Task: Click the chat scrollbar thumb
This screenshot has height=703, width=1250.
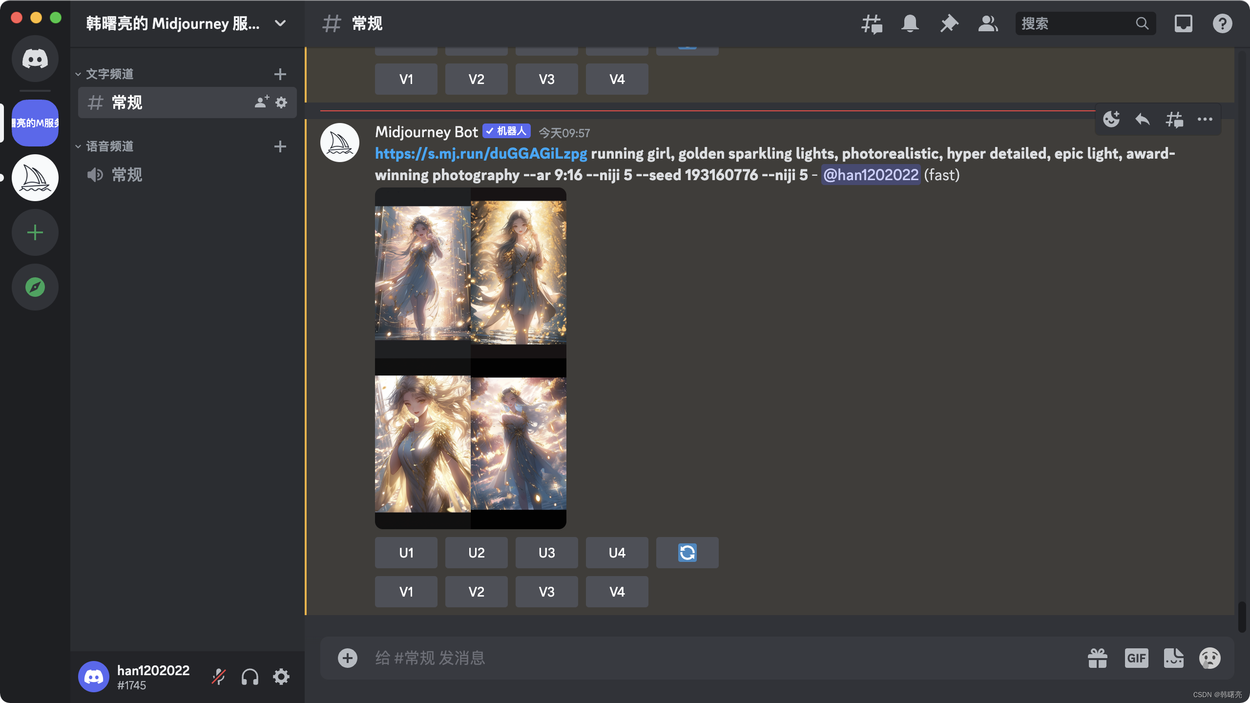Action: (1242, 617)
